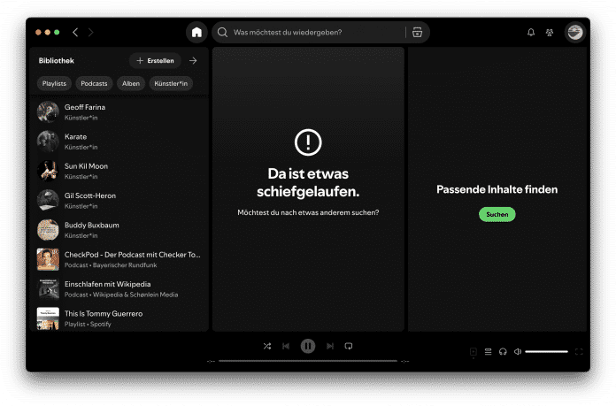Image resolution: width=616 pixels, height=406 pixels.
Task: Open artist Geoff Farina
Action: pos(119,112)
